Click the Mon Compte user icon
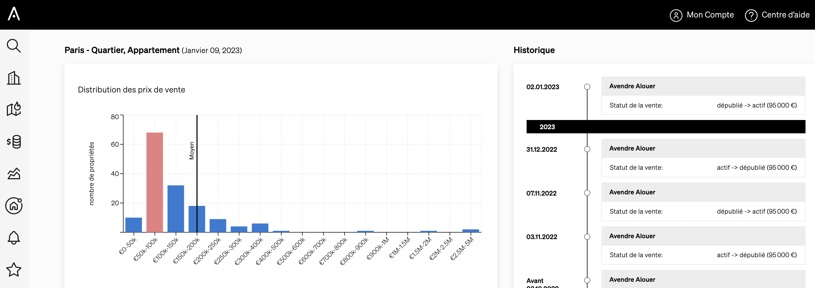The image size is (815, 288). coord(676,15)
